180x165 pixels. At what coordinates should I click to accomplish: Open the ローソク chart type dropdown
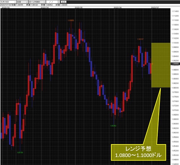(x=37, y=2)
